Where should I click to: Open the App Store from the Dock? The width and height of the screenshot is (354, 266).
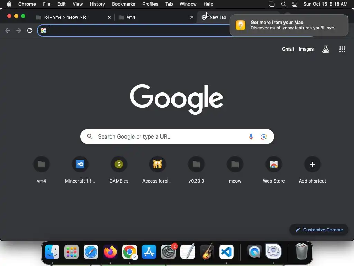pyautogui.click(x=149, y=252)
